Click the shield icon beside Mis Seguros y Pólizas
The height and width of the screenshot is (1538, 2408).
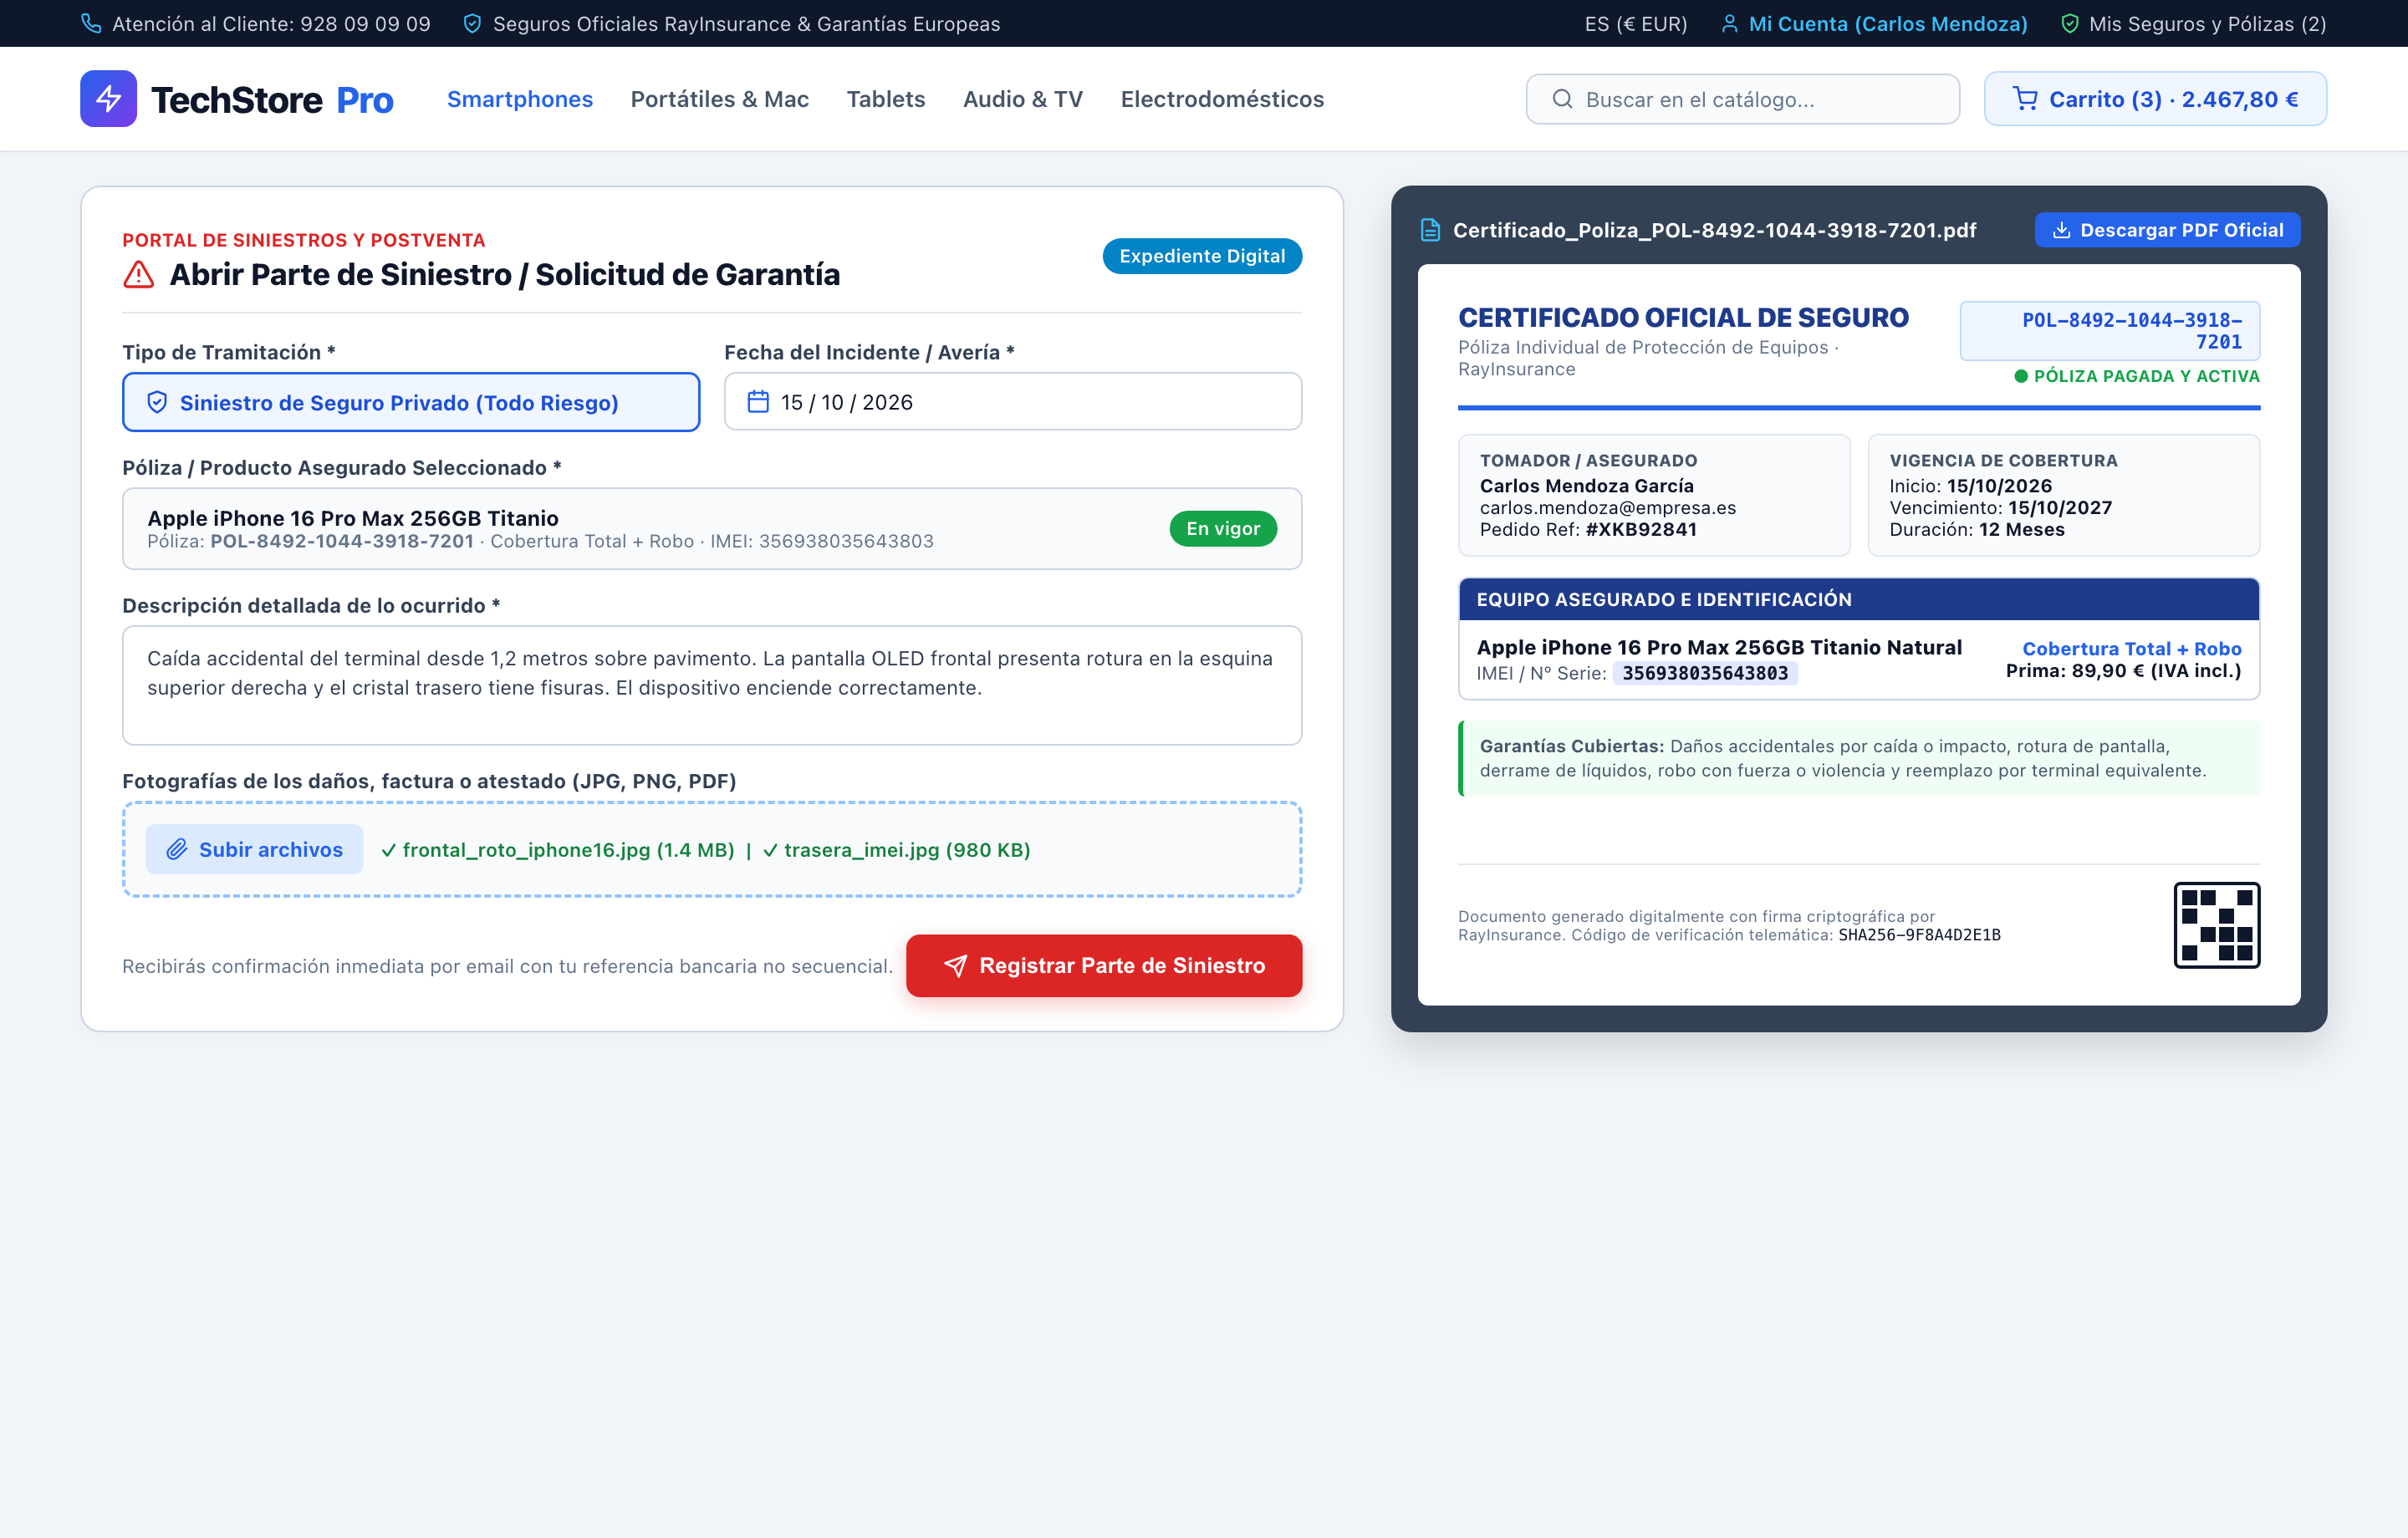(2070, 23)
